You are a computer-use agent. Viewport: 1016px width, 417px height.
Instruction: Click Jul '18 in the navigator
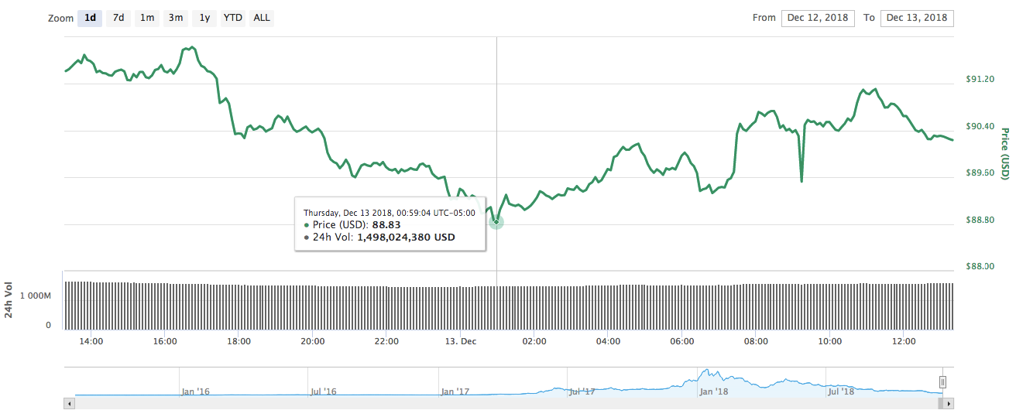tap(841, 391)
